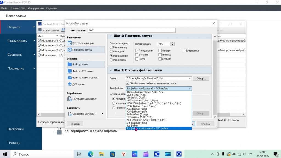Select Раз в день radio button
This screenshot has height=158, width=281.
111,51
